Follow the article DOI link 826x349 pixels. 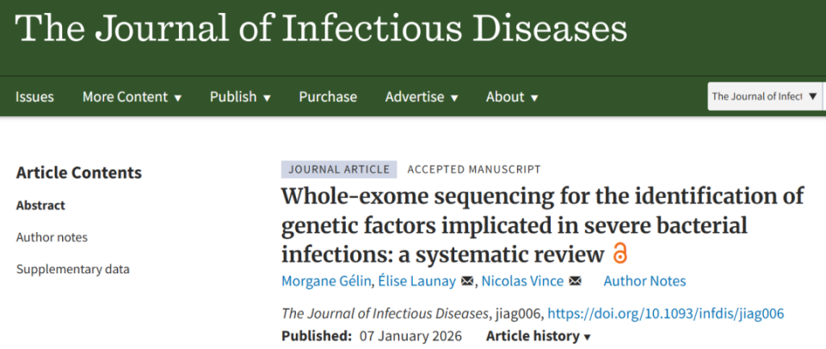(x=665, y=313)
